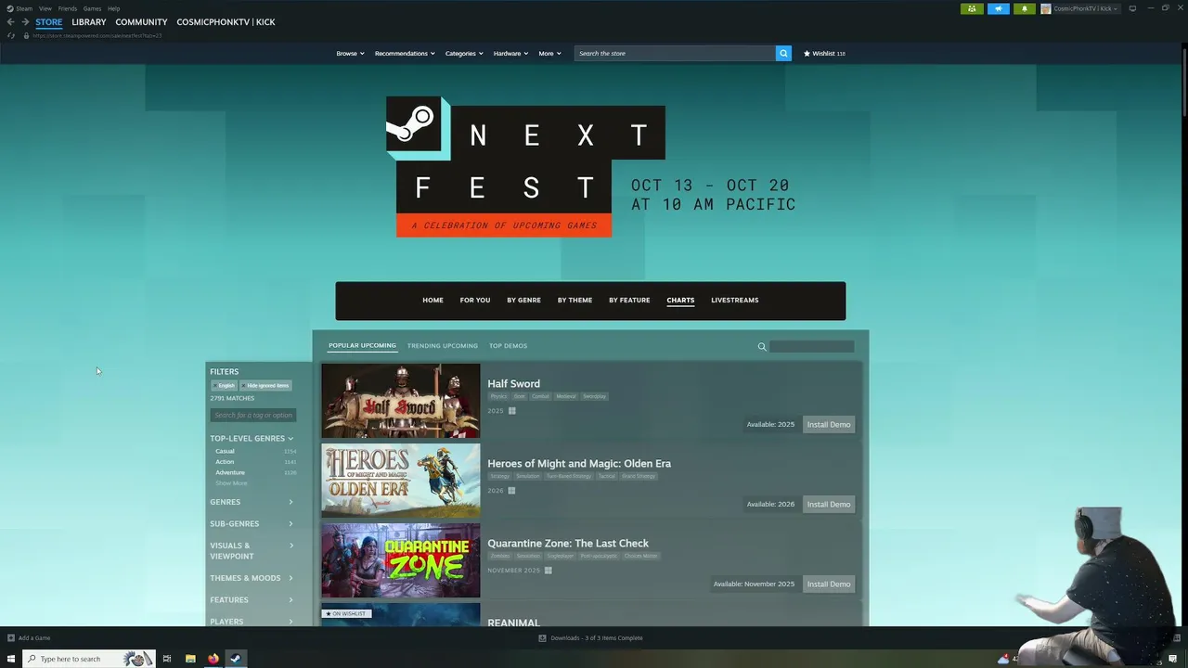
Task: Open the notification center tray icon
Action: coord(1173,659)
